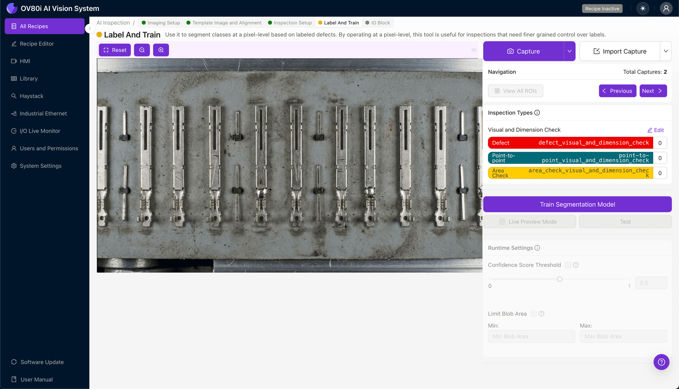The width and height of the screenshot is (679, 389).
Task: Open the Haystack section in sidebar
Action: click(32, 96)
